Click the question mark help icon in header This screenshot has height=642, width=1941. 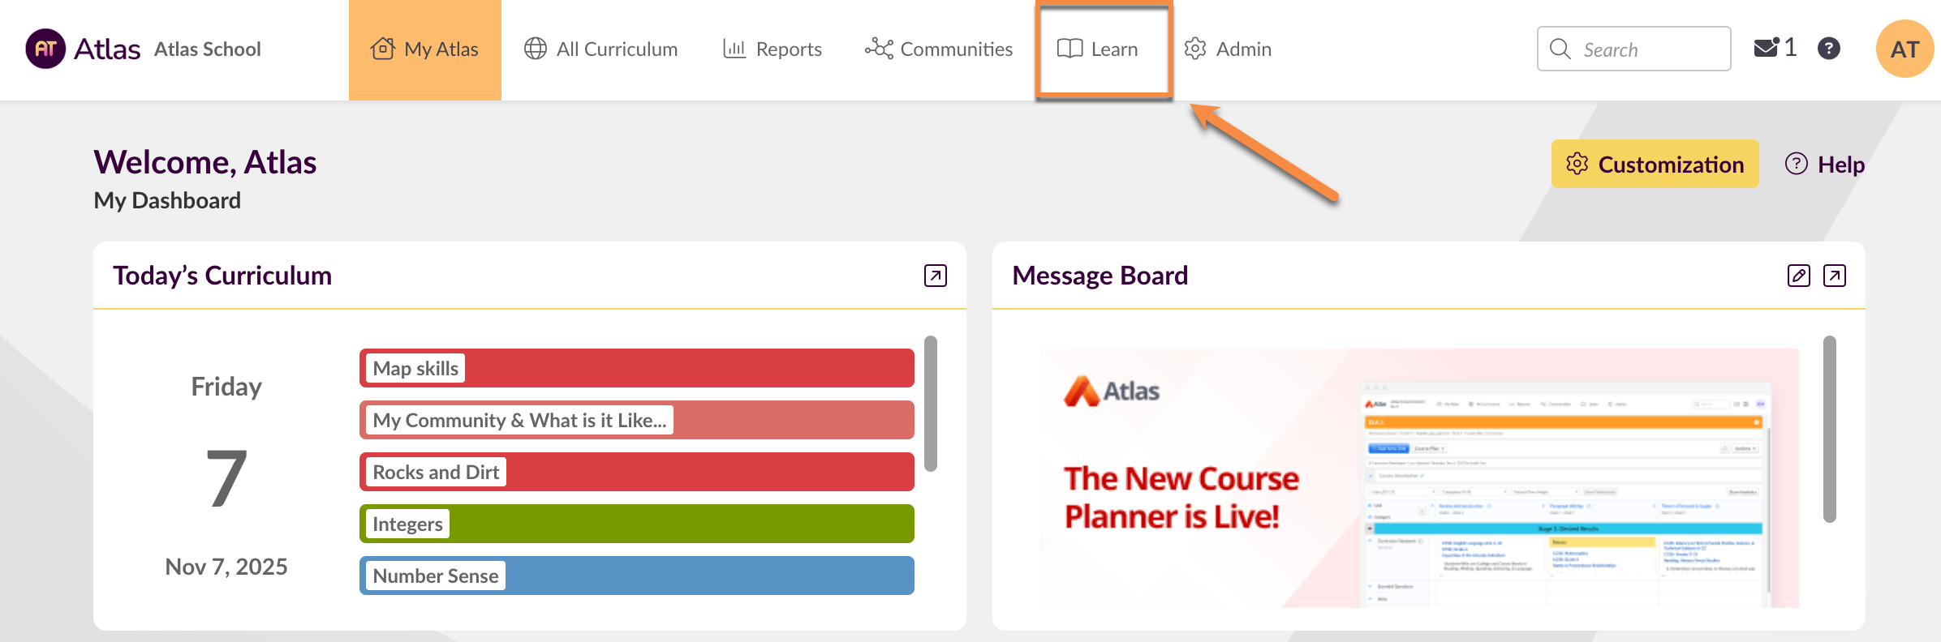point(1828,49)
